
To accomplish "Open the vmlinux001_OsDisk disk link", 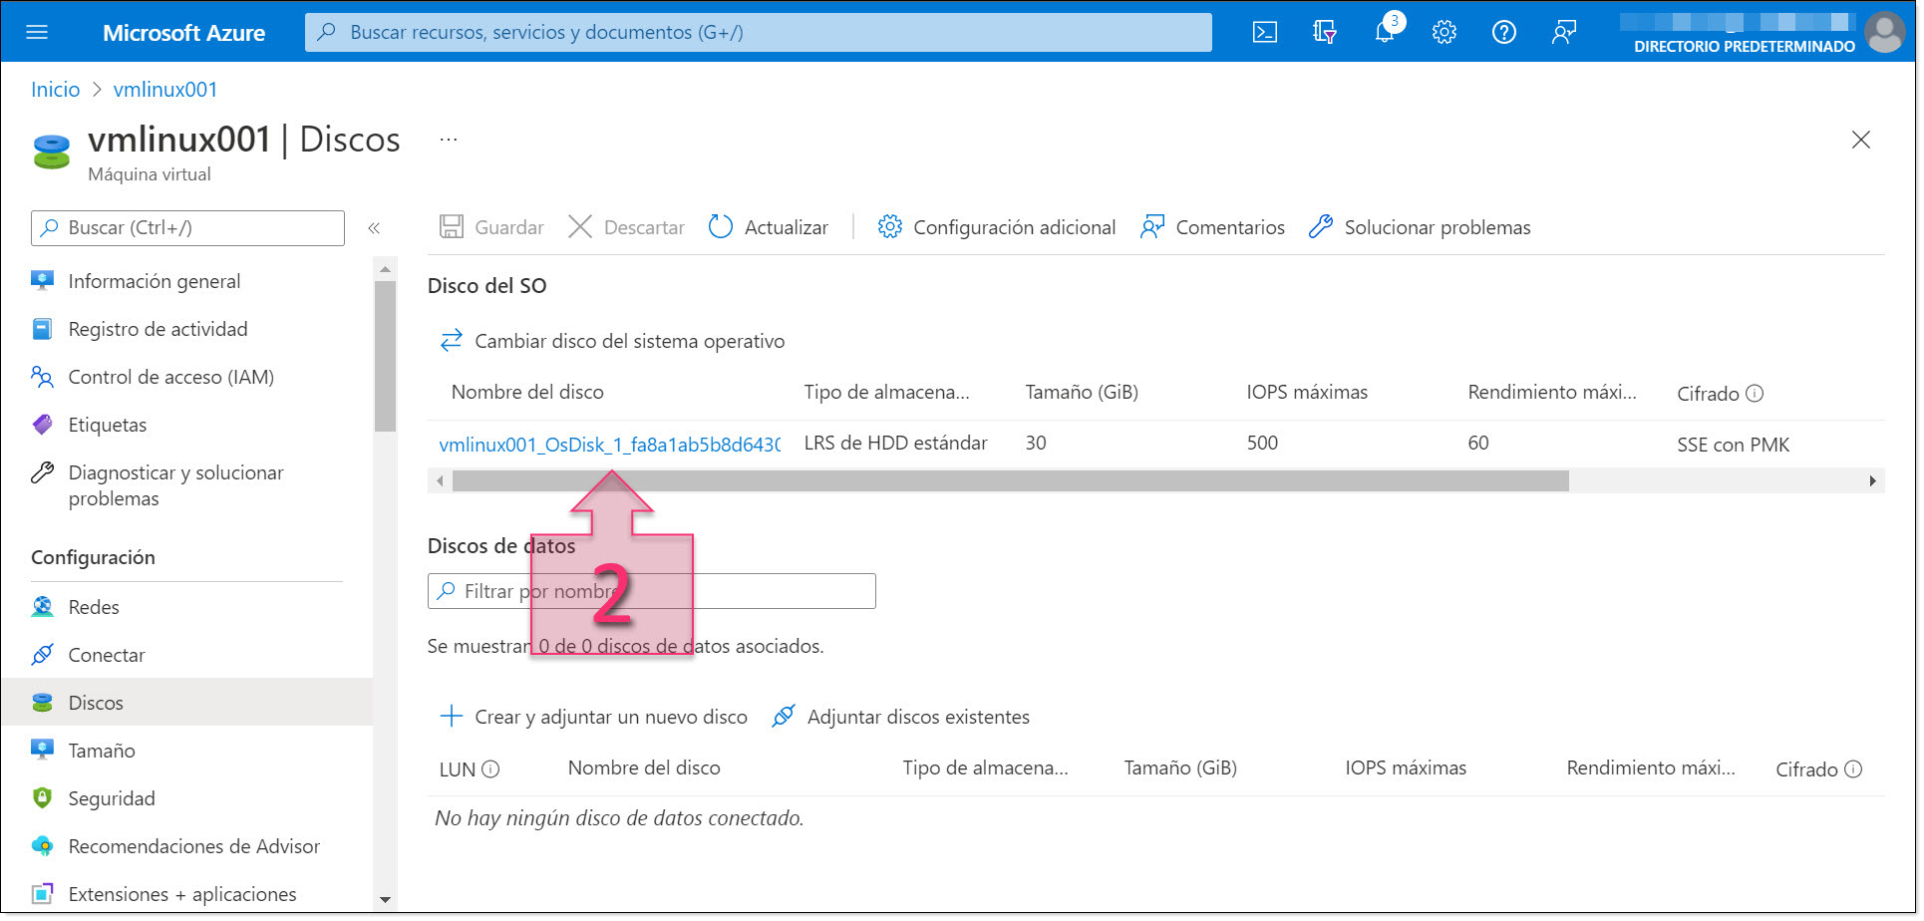I will coord(609,445).
